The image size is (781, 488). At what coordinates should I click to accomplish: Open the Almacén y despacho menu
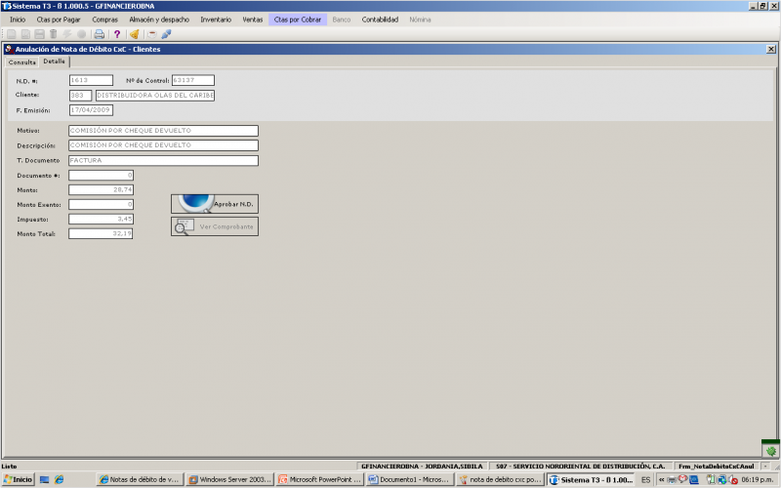click(x=159, y=20)
